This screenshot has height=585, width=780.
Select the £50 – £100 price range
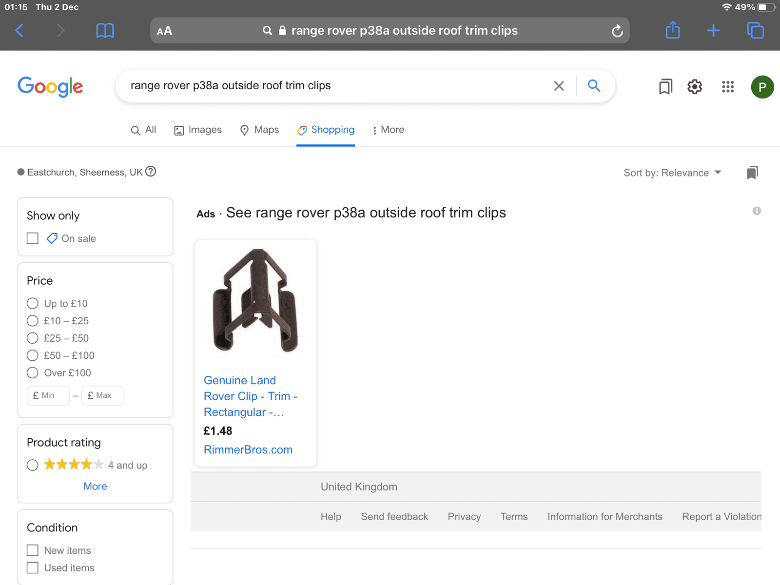(33, 355)
